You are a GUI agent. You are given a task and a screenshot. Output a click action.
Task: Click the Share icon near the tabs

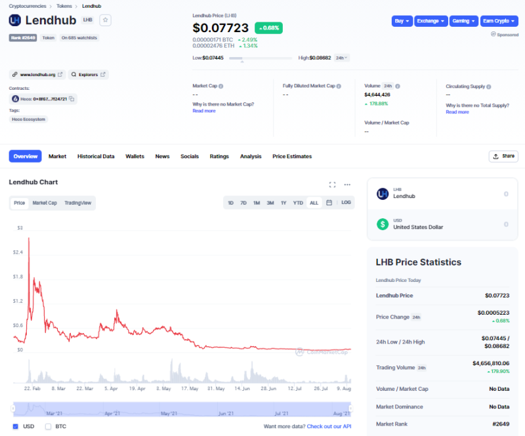[503, 156]
